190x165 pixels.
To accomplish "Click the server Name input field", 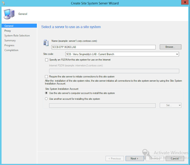I will 104,47.
